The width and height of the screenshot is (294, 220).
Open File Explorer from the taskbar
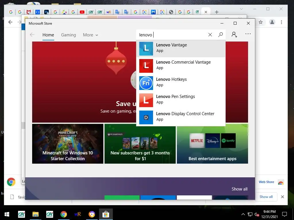coord(35,214)
